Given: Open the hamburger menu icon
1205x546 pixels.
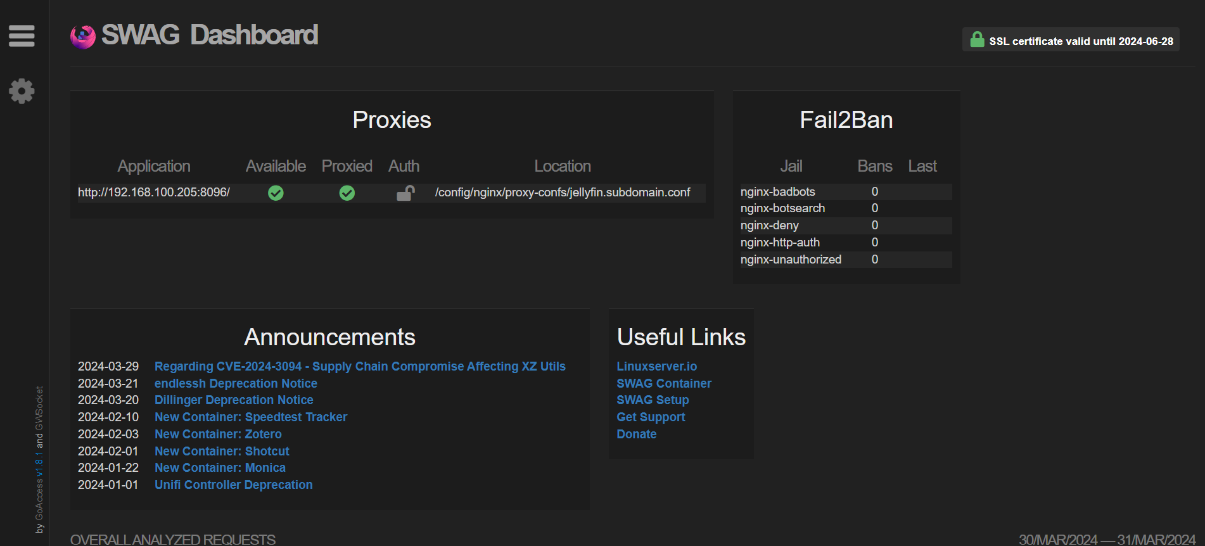Looking at the screenshot, I should click(x=22, y=36).
